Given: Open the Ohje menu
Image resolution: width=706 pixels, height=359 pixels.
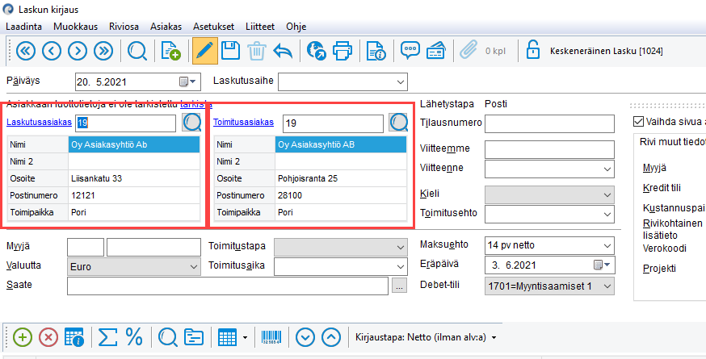Looking at the screenshot, I should click(x=296, y=27).
